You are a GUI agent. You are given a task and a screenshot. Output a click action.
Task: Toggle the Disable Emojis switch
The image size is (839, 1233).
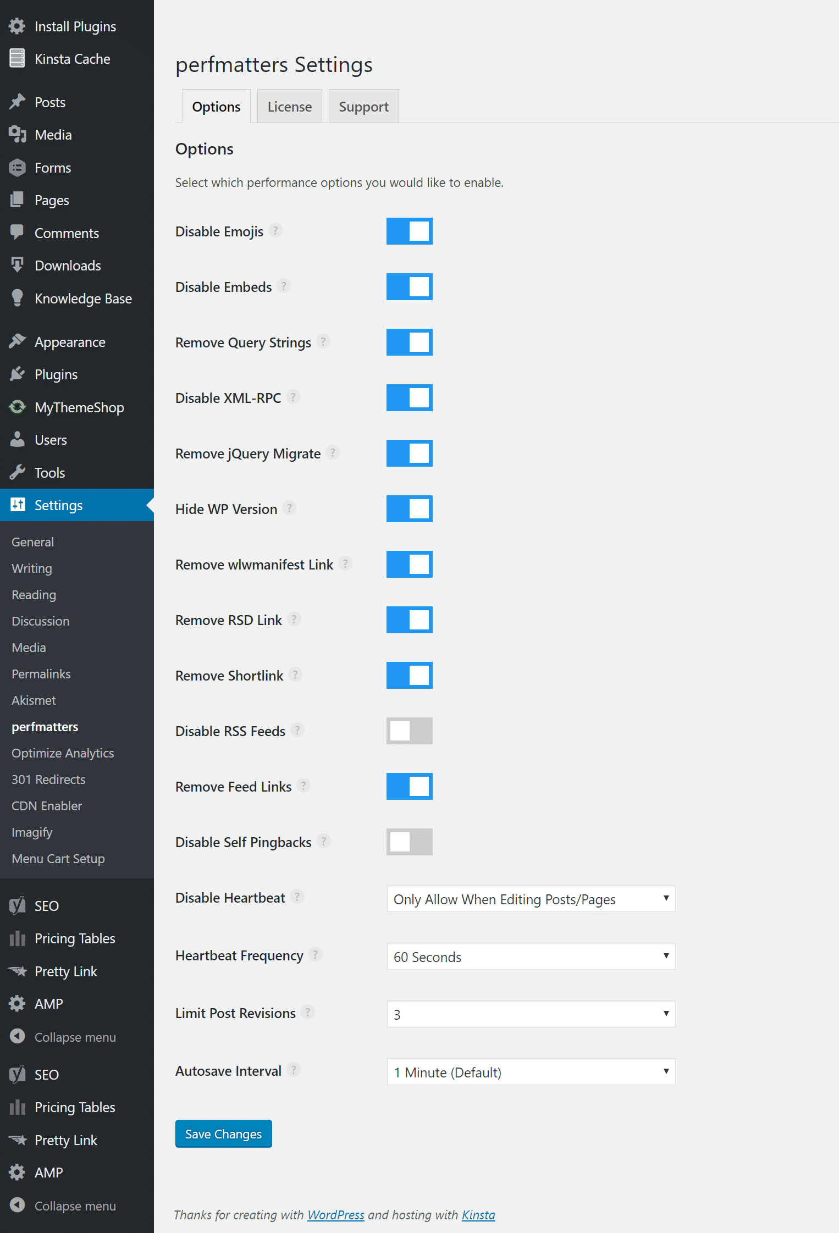point(409,231)
